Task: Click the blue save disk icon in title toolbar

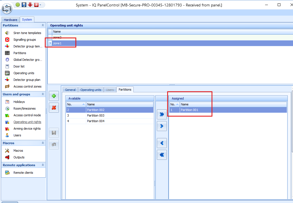Action: coord(24,5)
